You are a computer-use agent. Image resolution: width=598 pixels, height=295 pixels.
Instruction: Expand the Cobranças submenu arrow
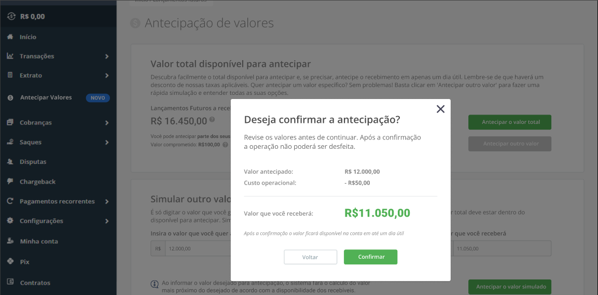107,123
